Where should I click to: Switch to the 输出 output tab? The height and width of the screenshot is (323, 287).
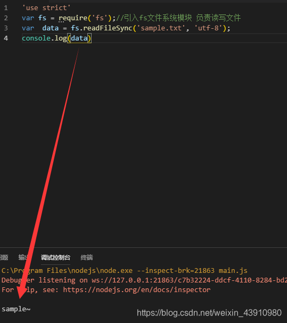coord(23,257)
